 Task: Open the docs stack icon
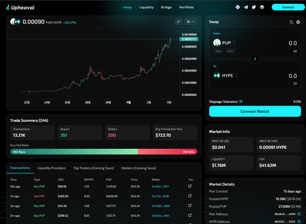click(262, 7)
